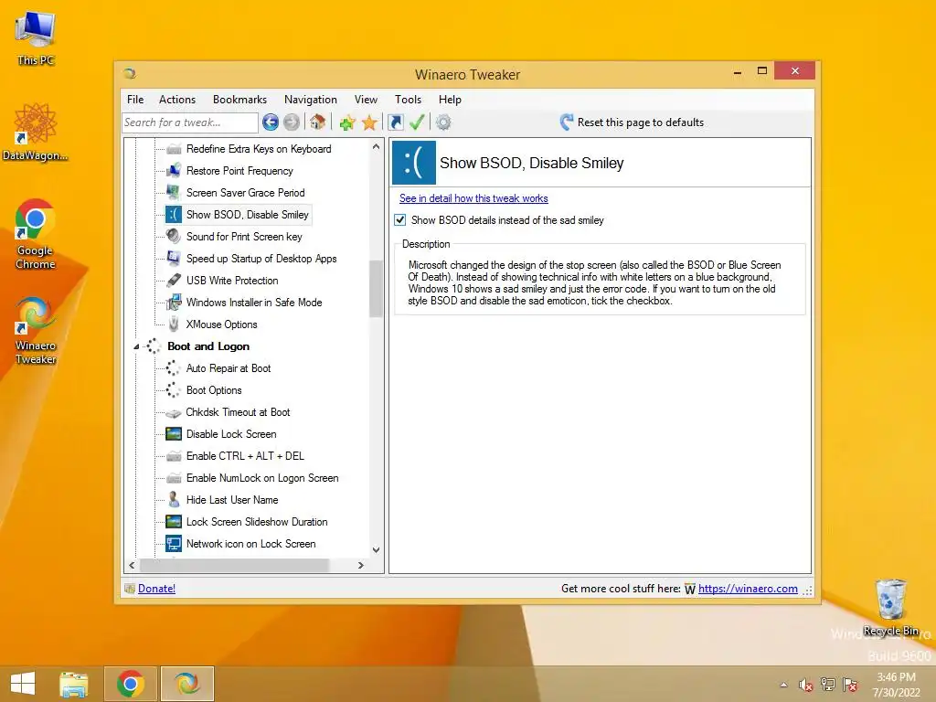
Task: Open the Actions menu
Action: [177, 100]
